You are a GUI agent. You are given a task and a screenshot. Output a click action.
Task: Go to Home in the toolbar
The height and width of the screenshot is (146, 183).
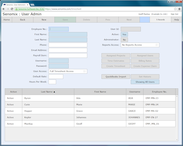point(6,20)
